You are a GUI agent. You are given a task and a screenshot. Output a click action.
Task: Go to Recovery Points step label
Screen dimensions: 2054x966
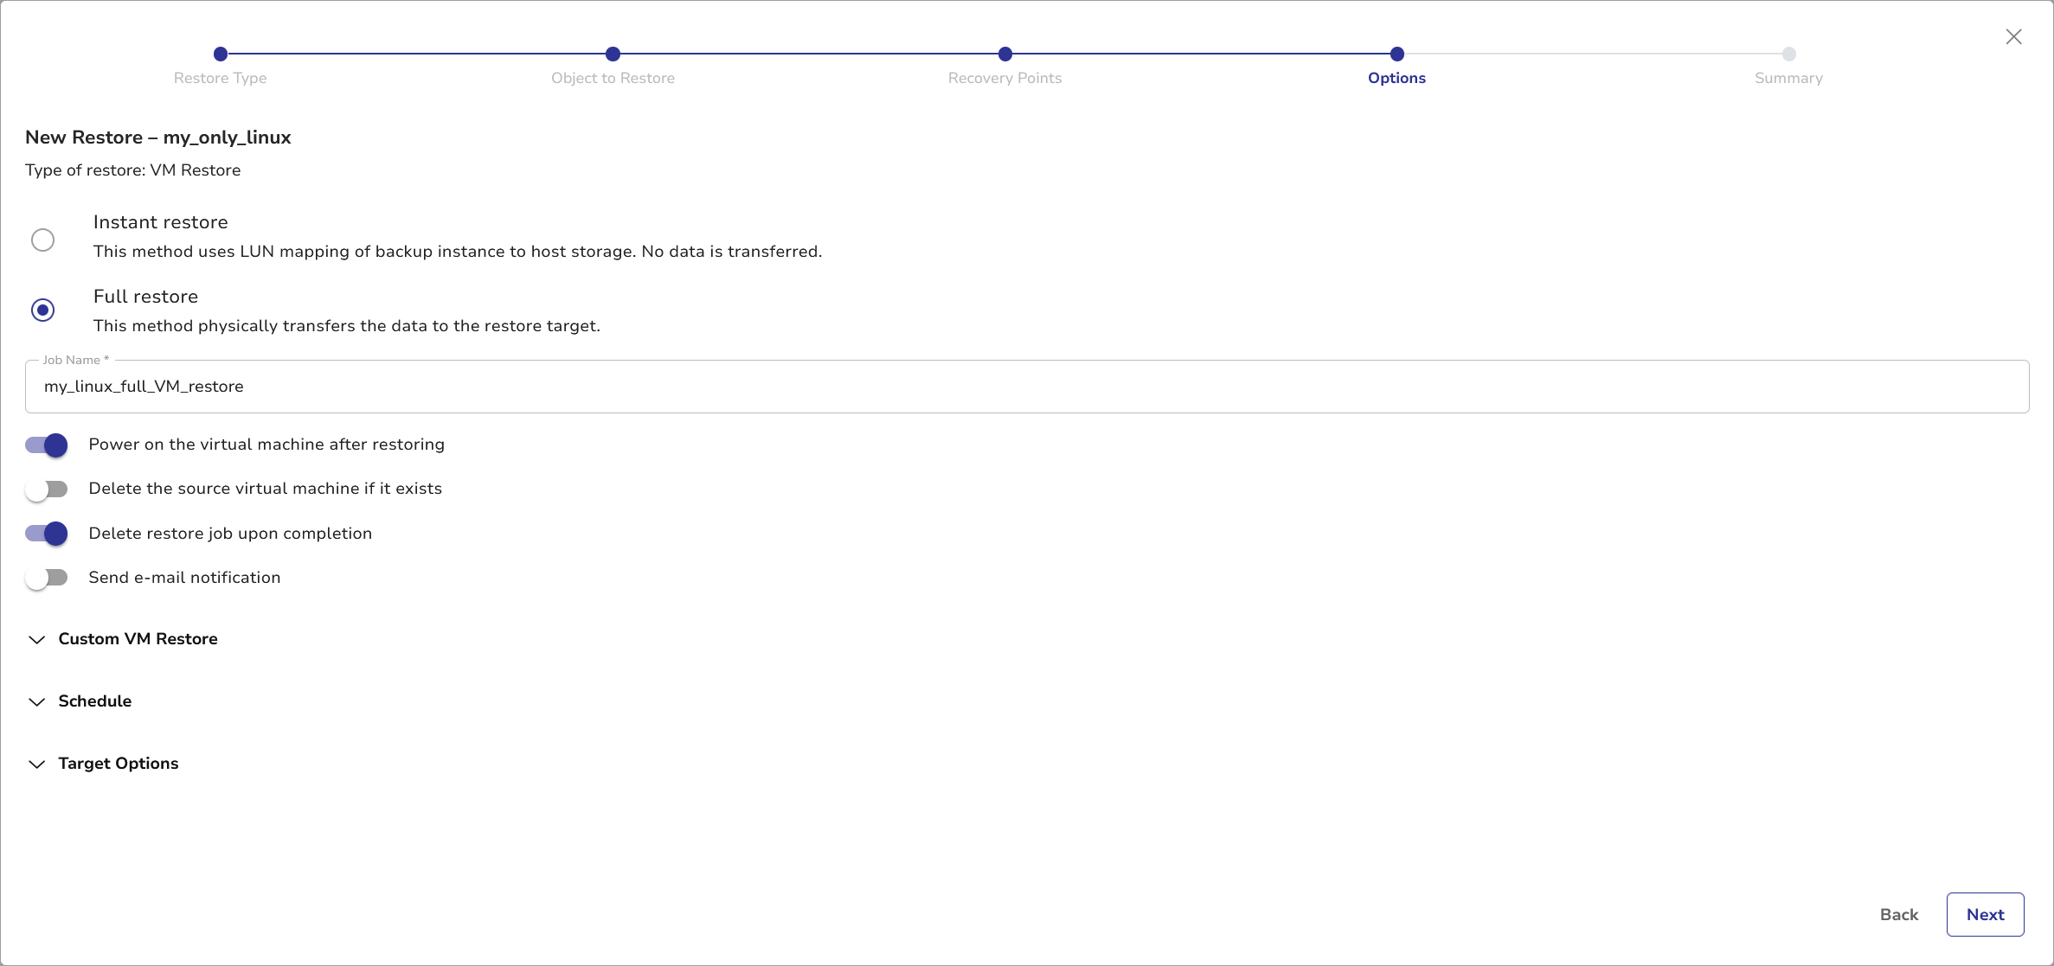(1005, 78)
